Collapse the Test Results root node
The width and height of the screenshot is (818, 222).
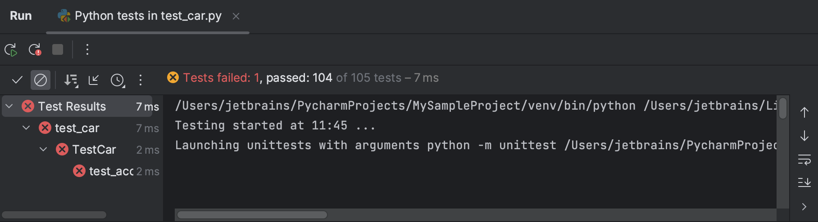click(9, 107)
